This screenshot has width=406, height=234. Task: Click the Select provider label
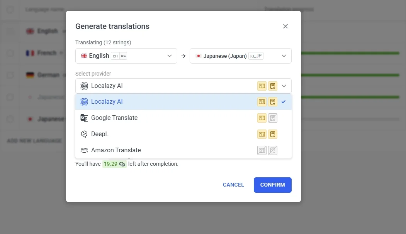[93, 74]
